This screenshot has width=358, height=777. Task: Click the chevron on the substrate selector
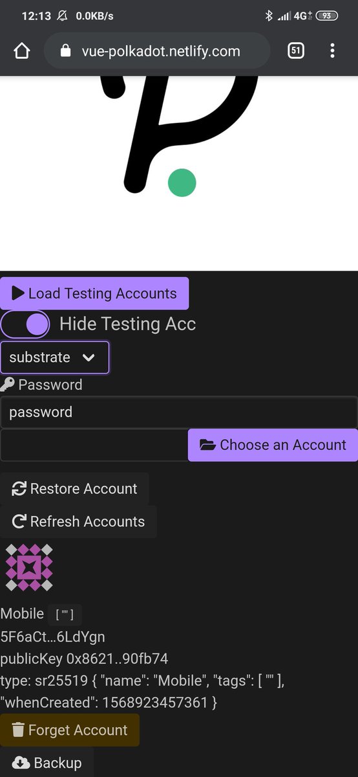click(x=89, y=357)
